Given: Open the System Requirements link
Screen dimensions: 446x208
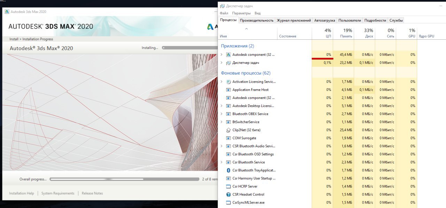Looking at the screenshot, I should tap(58, 193).
